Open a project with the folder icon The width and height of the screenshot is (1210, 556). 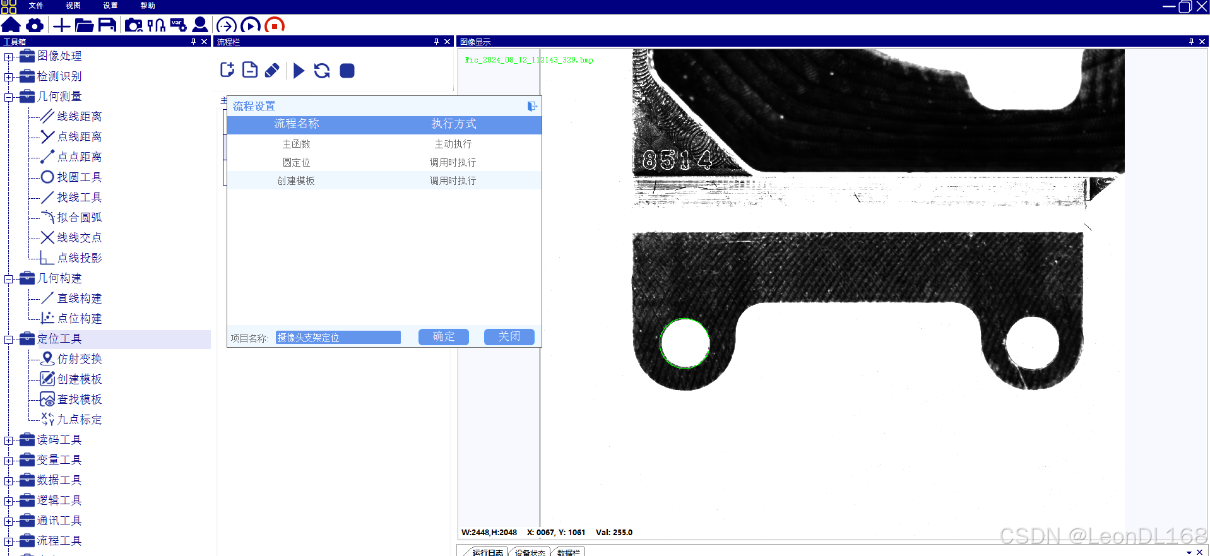click(84, 25)
